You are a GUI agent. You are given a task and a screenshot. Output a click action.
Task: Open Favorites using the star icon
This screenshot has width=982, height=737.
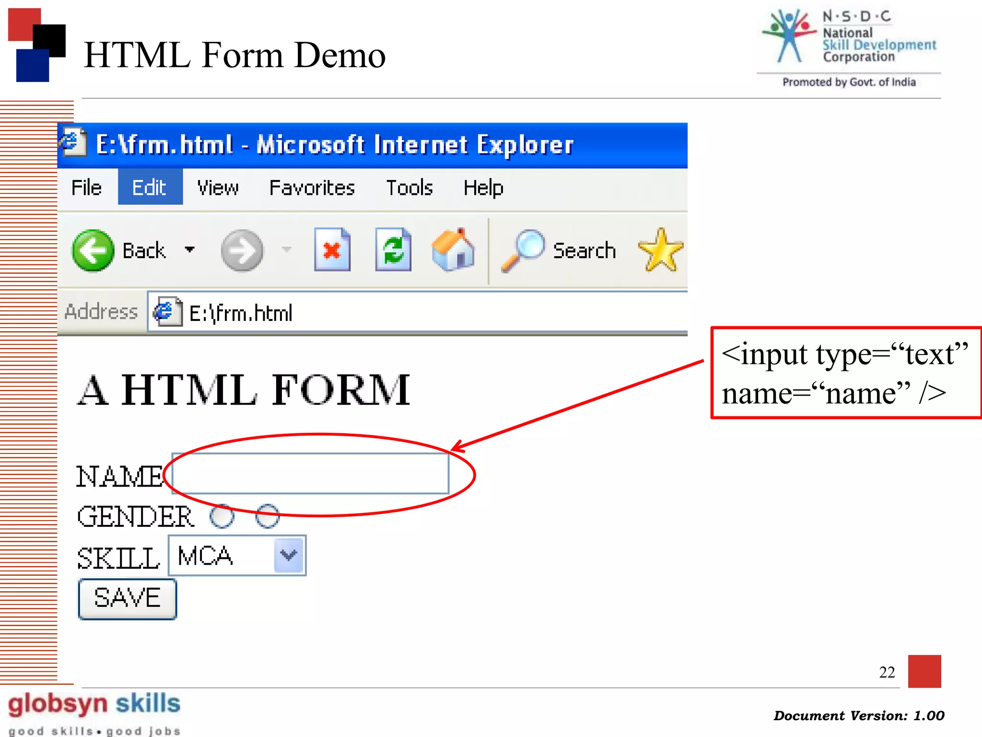click(x=661, y=250)
